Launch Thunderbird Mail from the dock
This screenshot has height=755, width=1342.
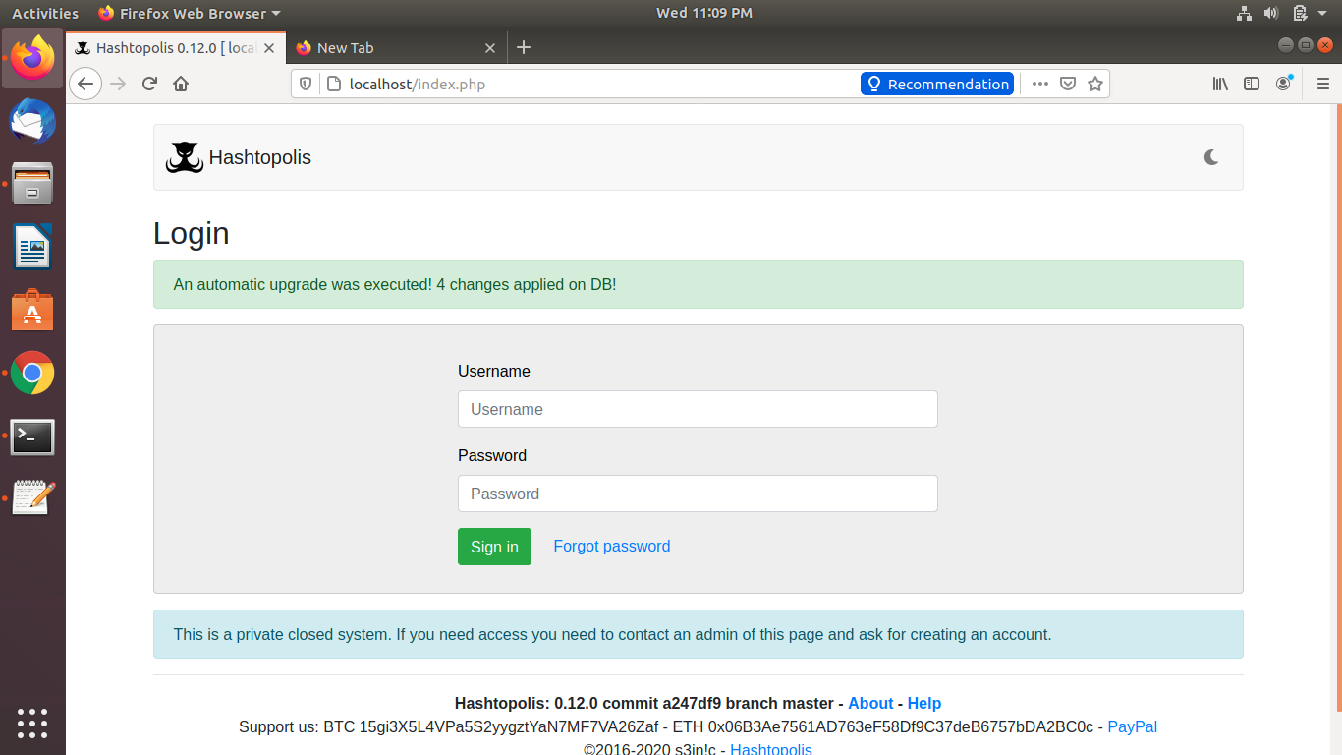[32, 122]
